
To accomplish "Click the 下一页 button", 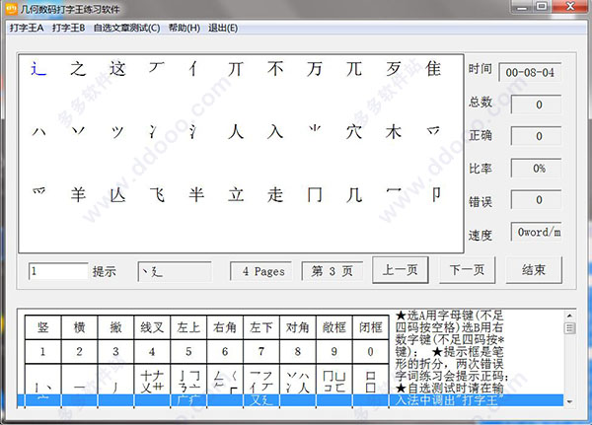I will 467,270.
